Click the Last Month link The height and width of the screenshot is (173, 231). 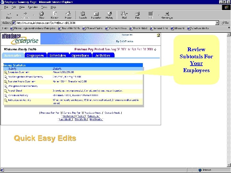click(x=65, y=119)
